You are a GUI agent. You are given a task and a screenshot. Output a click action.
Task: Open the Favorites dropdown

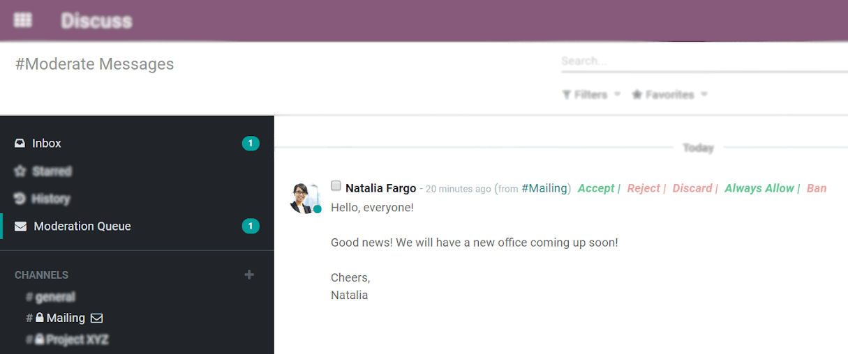pos(669,95)
